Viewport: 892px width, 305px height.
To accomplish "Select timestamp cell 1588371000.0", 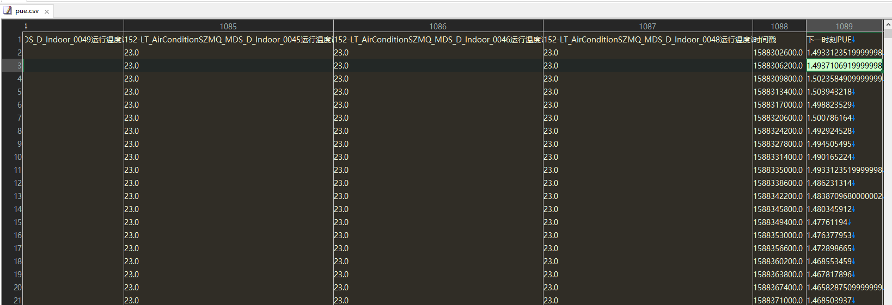I will [x=779, y=300].
